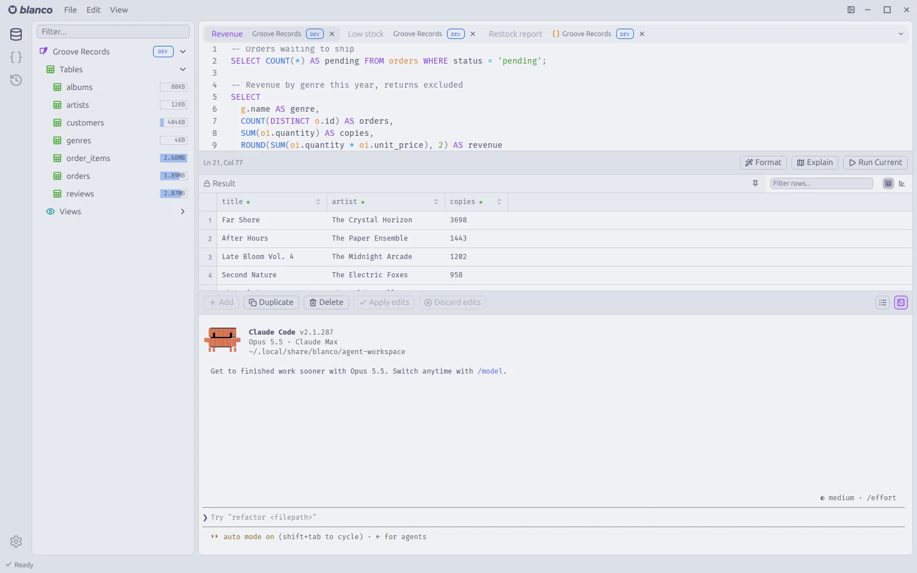Run the current query
Image resolution: width=917 pixels, height=573 pixels.
pos(875,163)
